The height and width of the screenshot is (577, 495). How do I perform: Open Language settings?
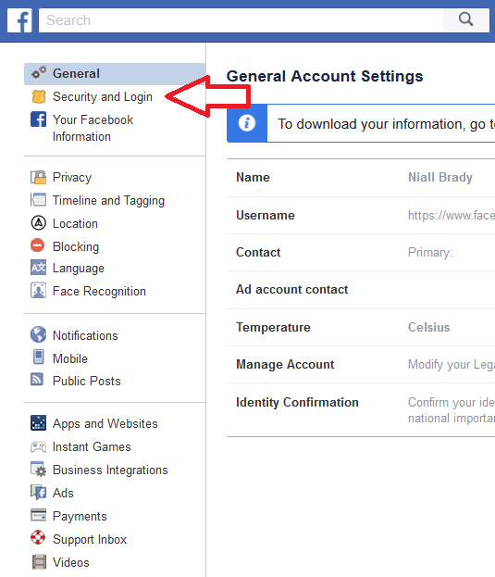[x=79, y=269]
